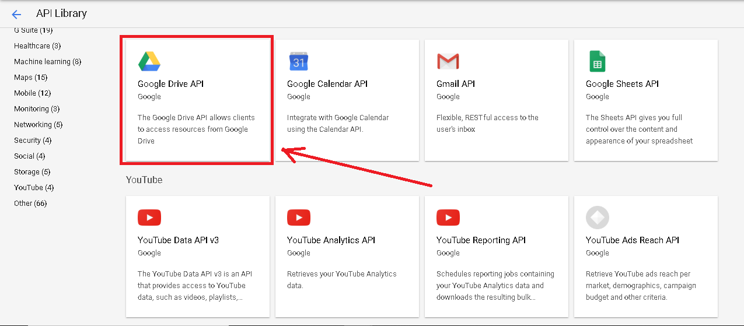Open the Google Calendar API title
This screenshot has height=326, width=744.
327,84
